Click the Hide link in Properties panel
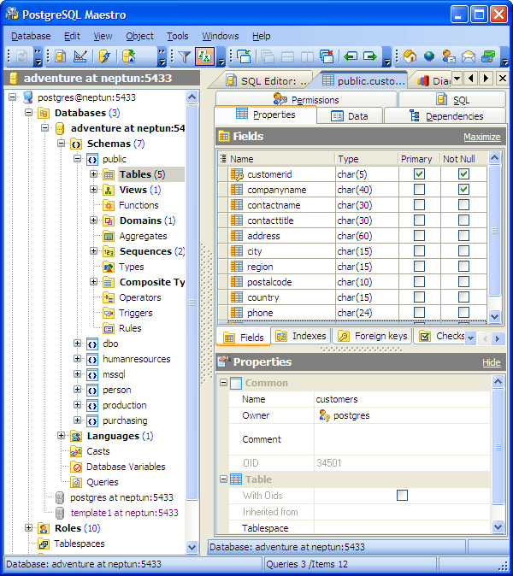Viewport: 513px width, 576px height. [x=492, y=362]
